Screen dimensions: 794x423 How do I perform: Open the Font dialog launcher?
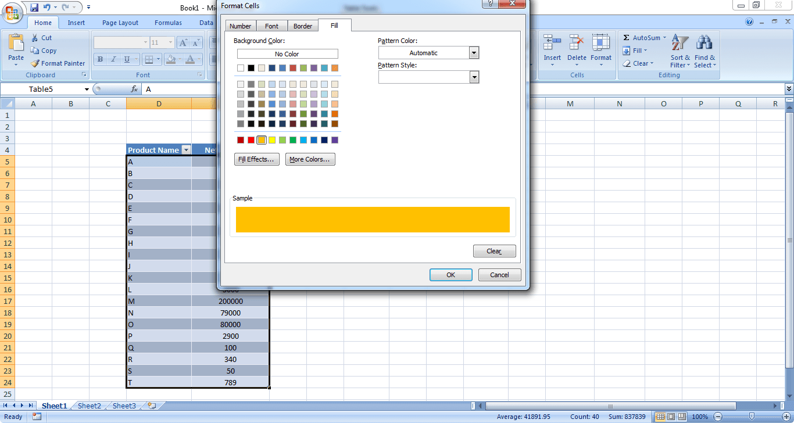tap(201, 75)
